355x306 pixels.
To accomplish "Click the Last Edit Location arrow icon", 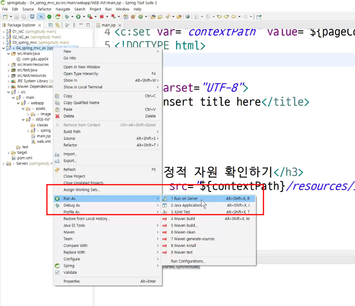I will click(x=219, y=17).
